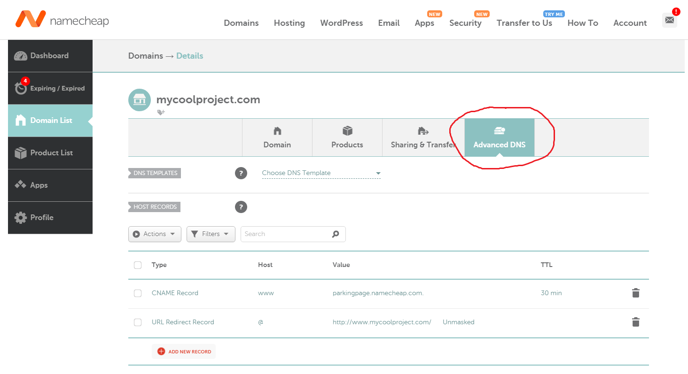Open the Email top menu
Screen dimensions: 688x374
pyautogui.click(x=389, y=23)
